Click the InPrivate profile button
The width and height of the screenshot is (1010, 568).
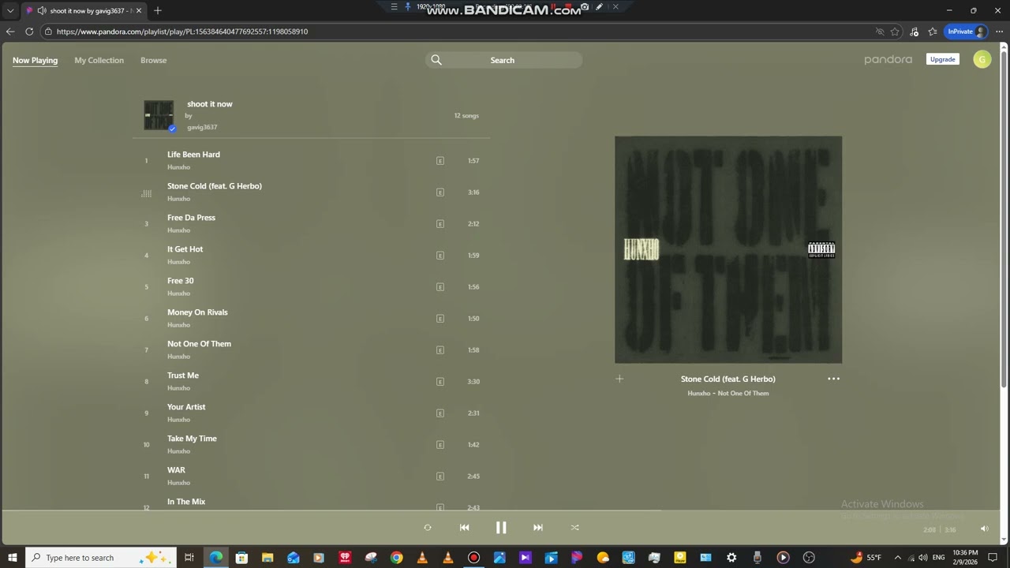[965, 32]
